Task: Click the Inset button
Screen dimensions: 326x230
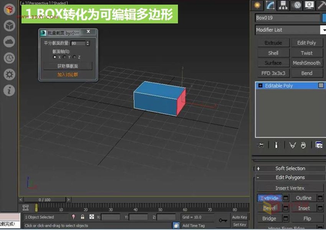Action: (x=304, y=208)
